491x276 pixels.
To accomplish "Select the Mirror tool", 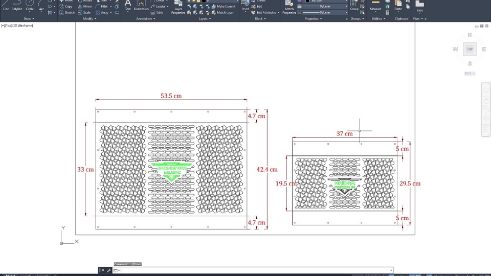I will (85, 6).
